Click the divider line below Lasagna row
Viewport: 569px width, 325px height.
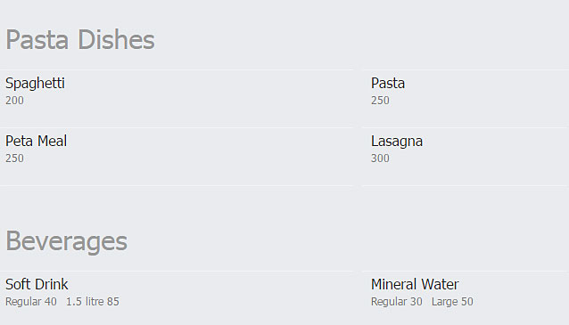coord(466,185)
